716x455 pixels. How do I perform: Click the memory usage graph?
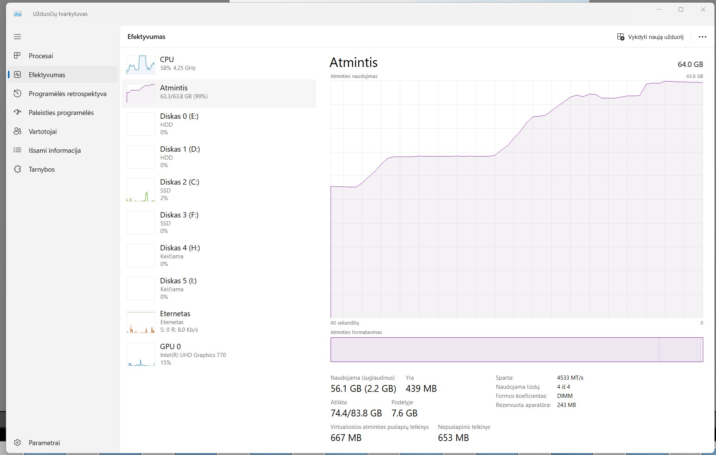coord(516,199)
